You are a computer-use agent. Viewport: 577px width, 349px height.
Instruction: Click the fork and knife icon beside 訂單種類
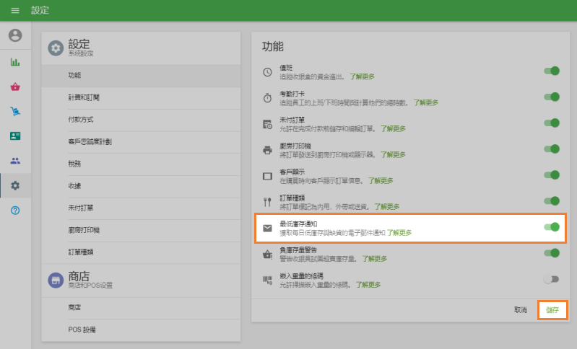coord(267,202)
